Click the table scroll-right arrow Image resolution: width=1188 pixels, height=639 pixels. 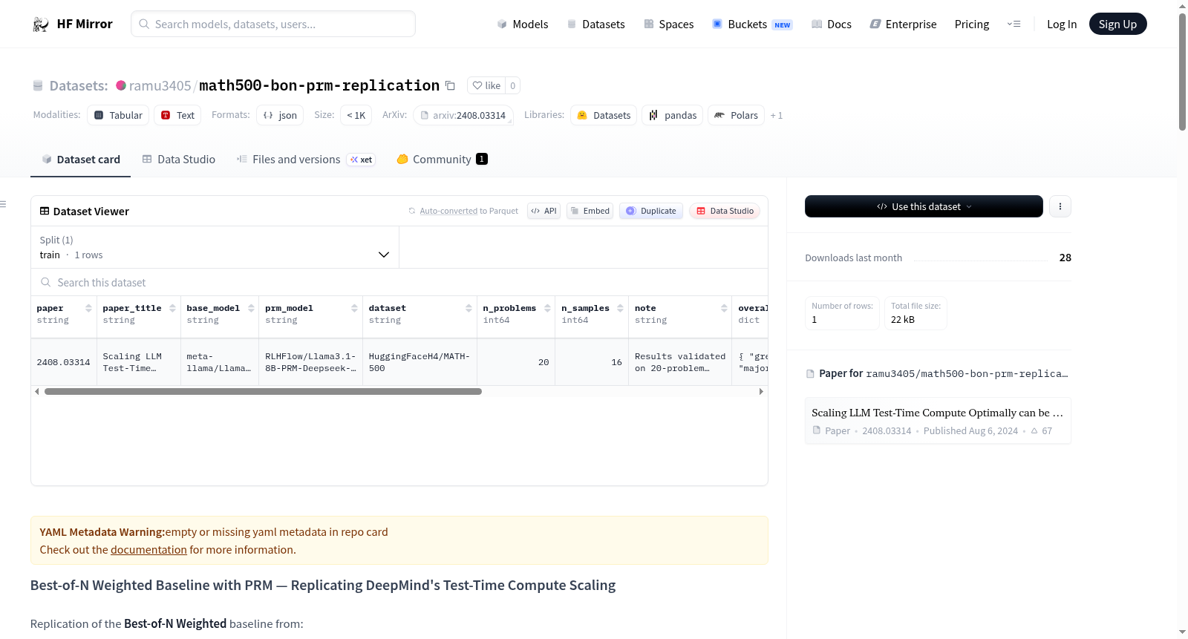pyautogui.click(x=761, y=391)
